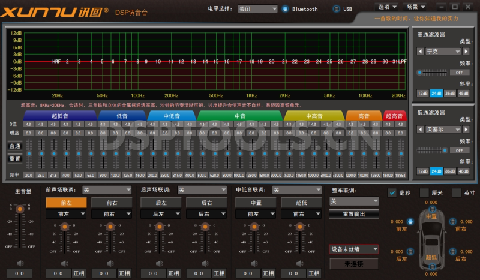
Task: Click the previous-type arrow in 高通滤波器
Action: [x=420, y=52]
